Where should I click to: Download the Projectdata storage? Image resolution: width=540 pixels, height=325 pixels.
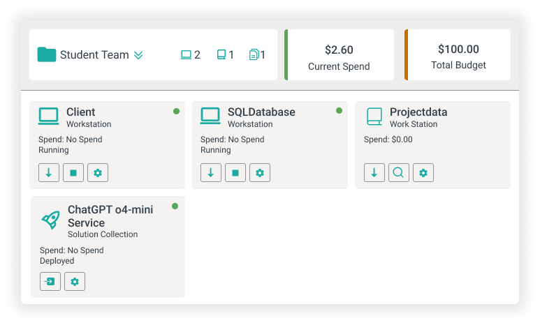click(x=374, y=173)
